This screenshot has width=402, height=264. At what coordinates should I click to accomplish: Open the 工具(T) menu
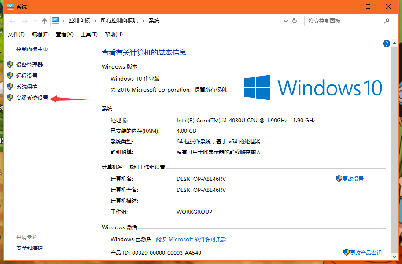pos(89,34)
